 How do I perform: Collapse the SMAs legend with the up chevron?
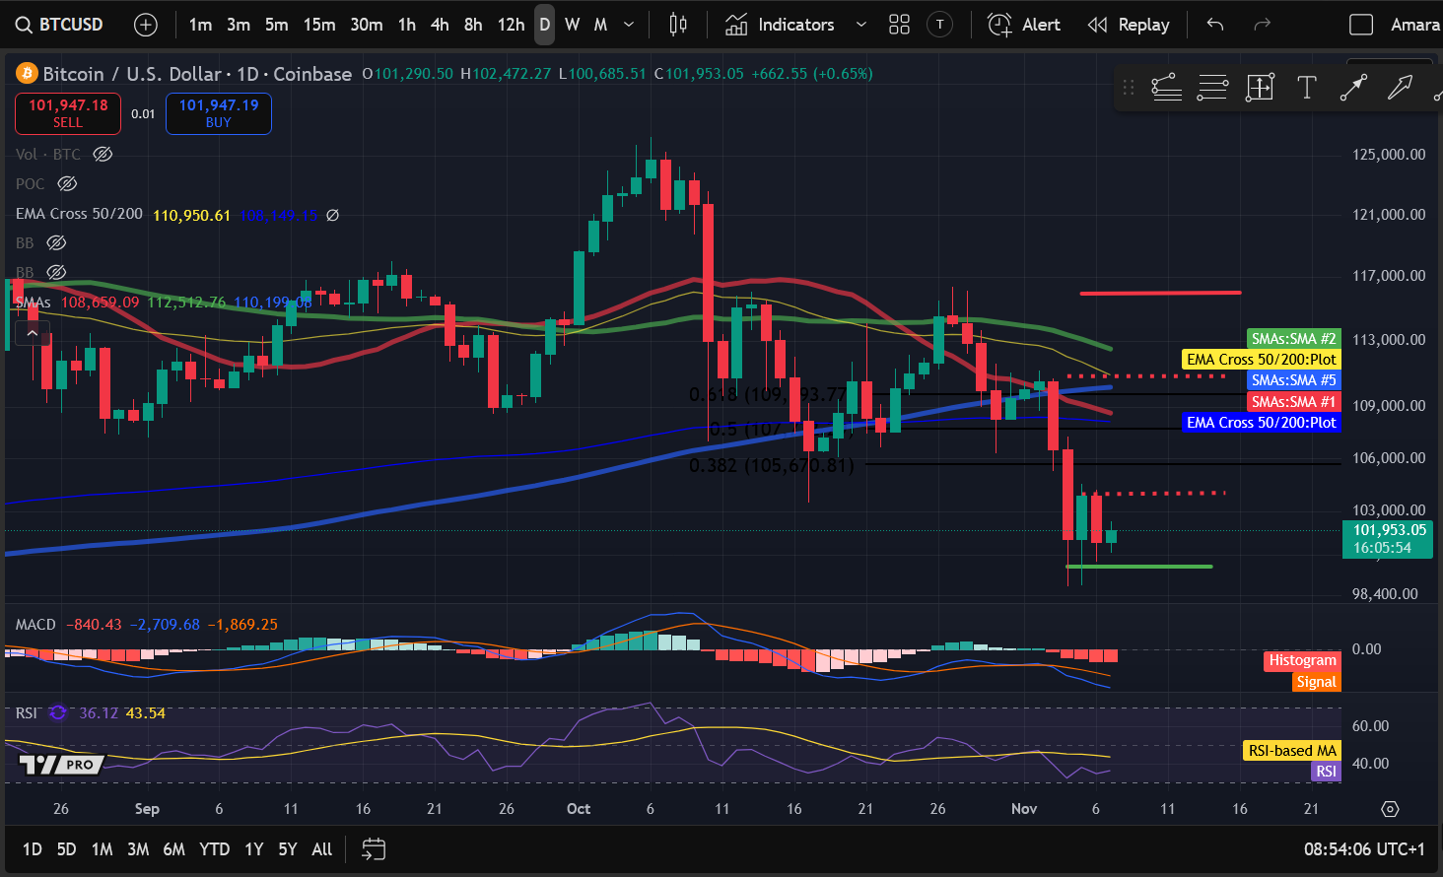[32, 332]
